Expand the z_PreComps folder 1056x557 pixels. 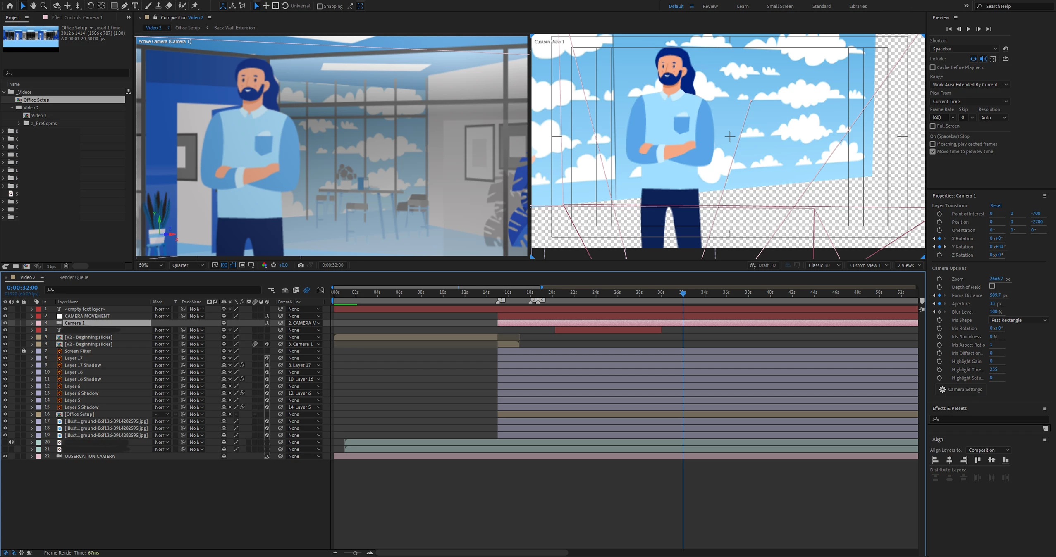point(19,124)
